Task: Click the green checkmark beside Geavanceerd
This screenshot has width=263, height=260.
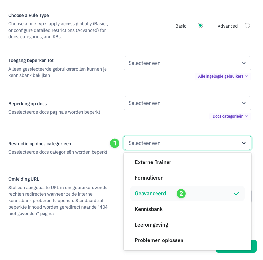Action: tap(237, 193)
